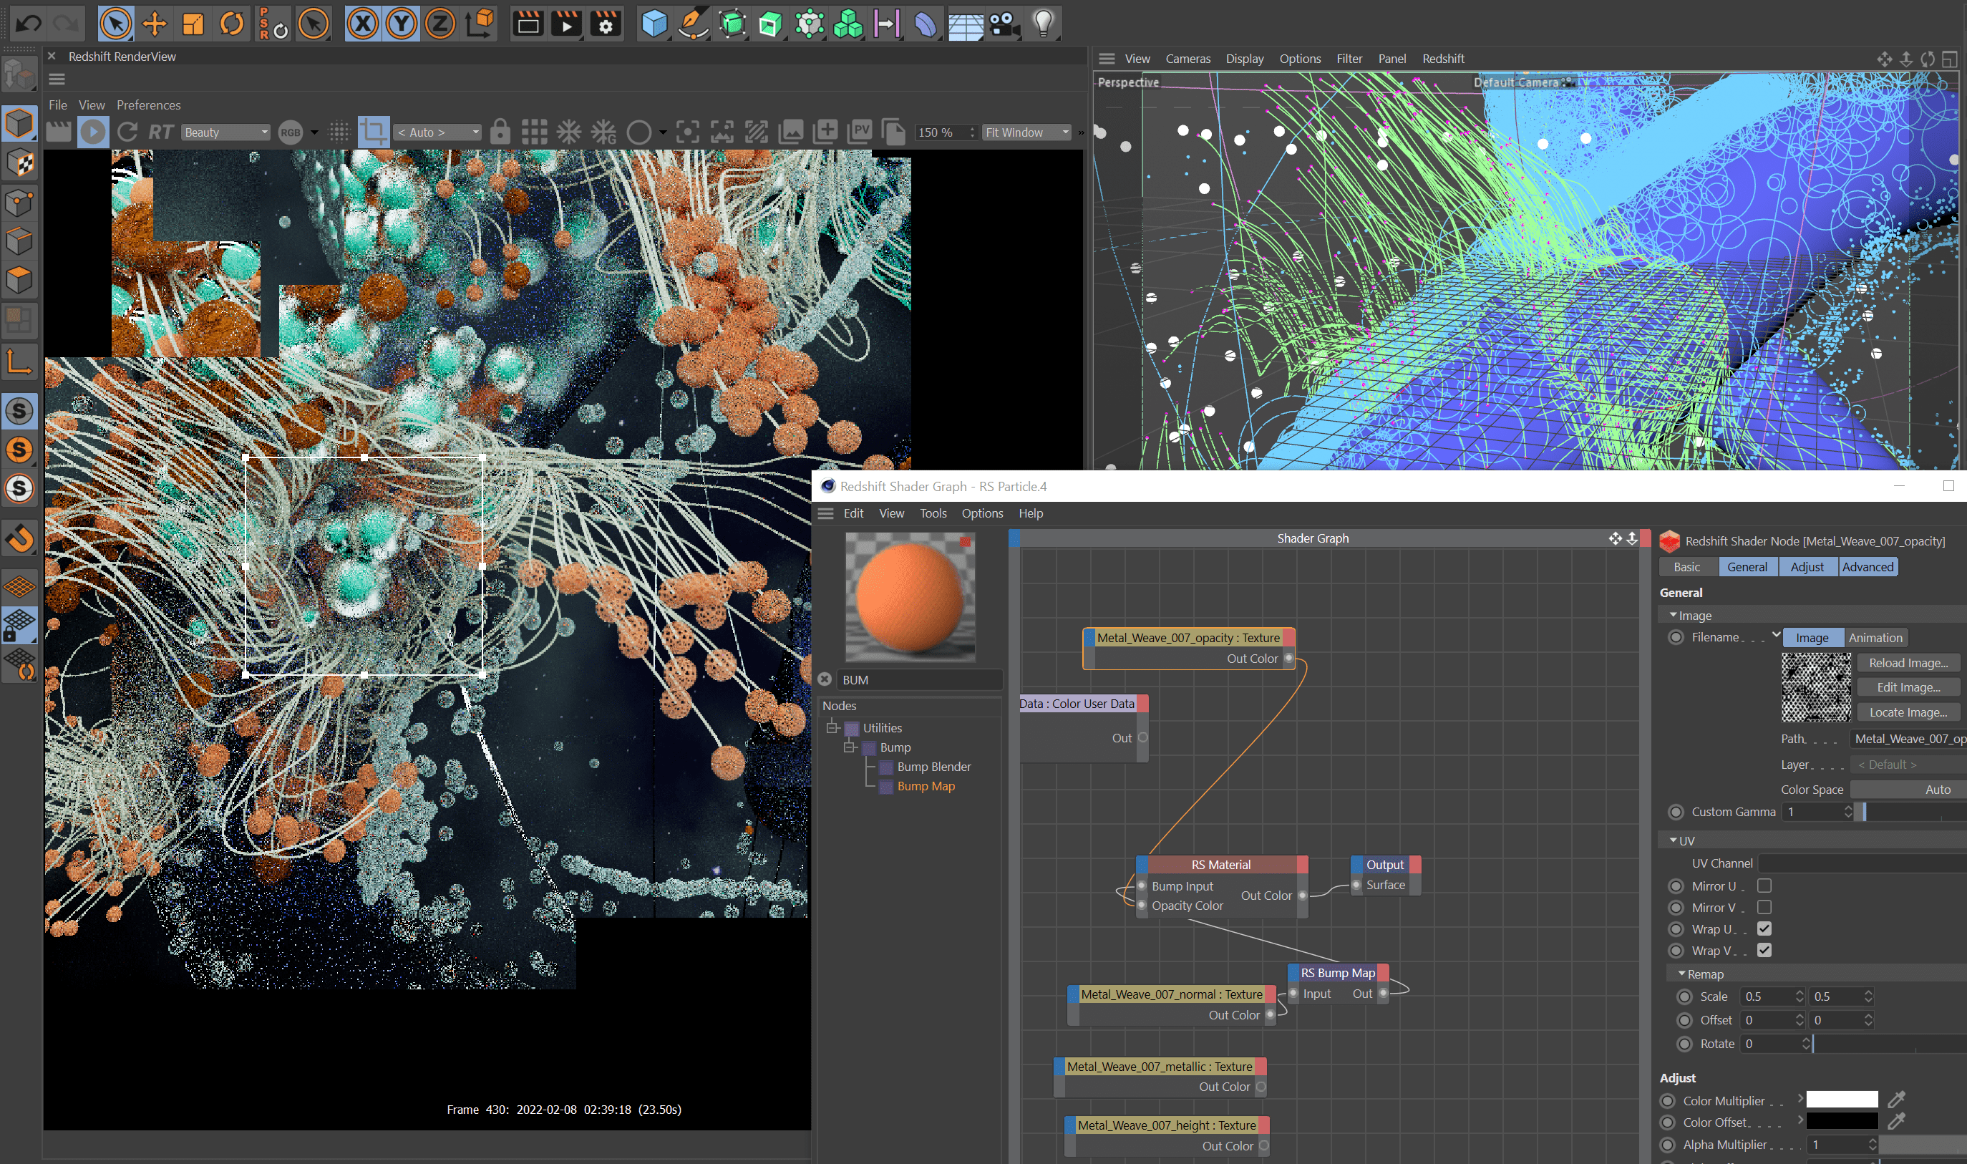1967x1164 pixels.
Task: Click the Camera object icon
Action: 1005,24
